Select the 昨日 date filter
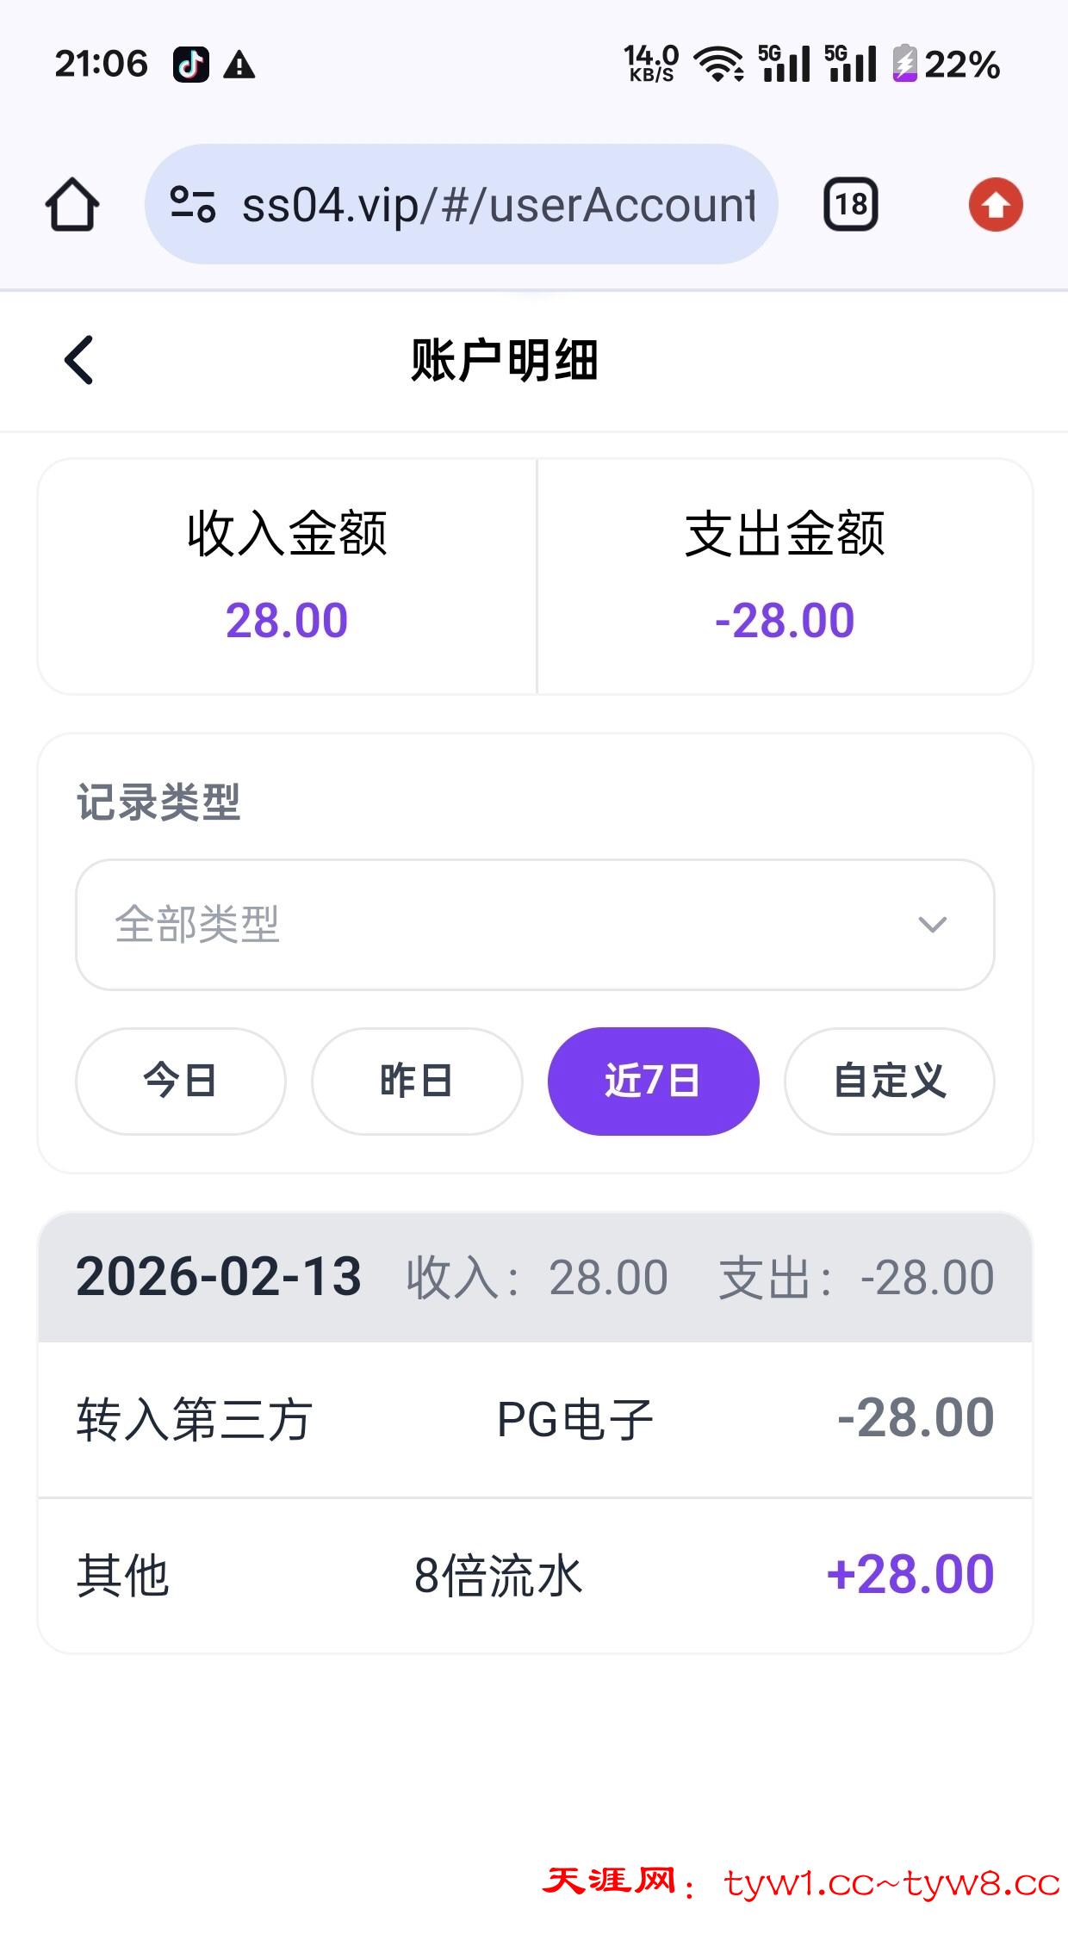Image resolution: width=1068 pixels, height=1940 pixels. coord(417,1081)
